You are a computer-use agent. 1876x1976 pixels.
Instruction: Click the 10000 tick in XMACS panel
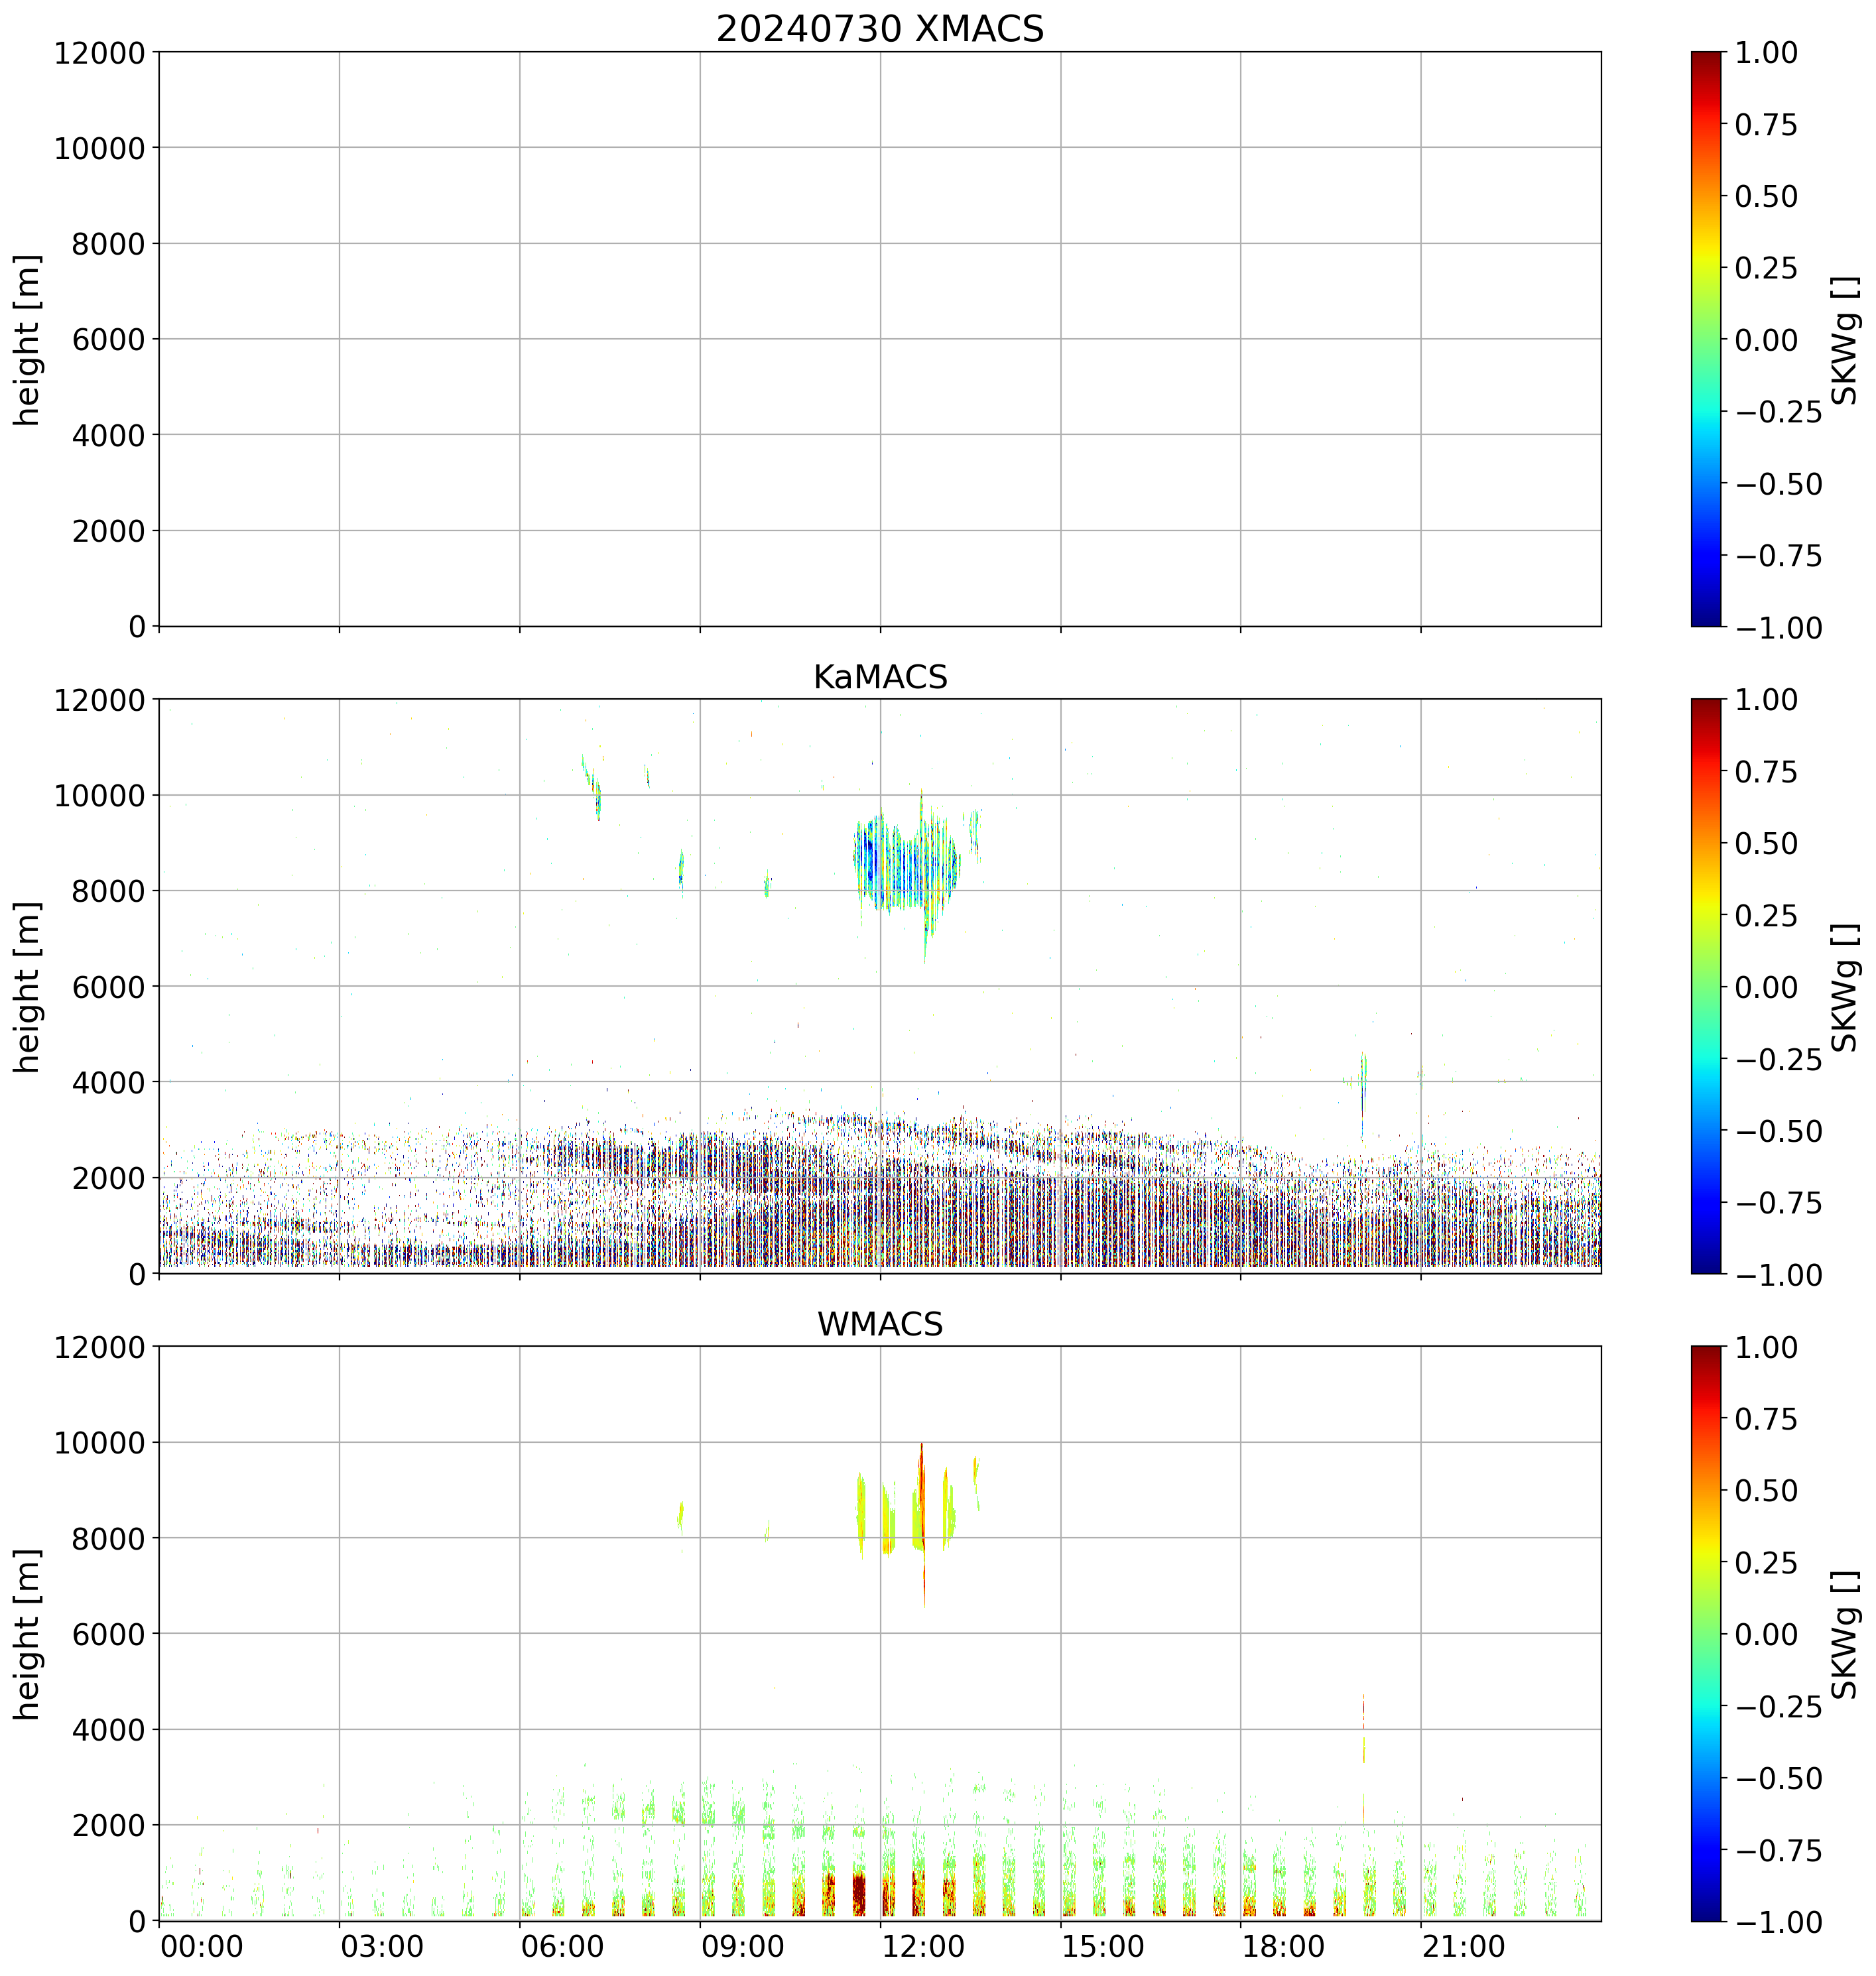point(99,148)
